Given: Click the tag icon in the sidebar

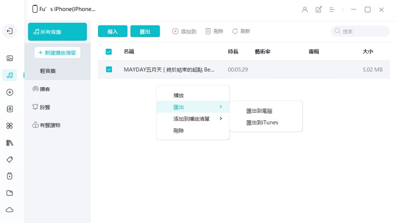Looking at the screenshot, I should click(9, 159).
